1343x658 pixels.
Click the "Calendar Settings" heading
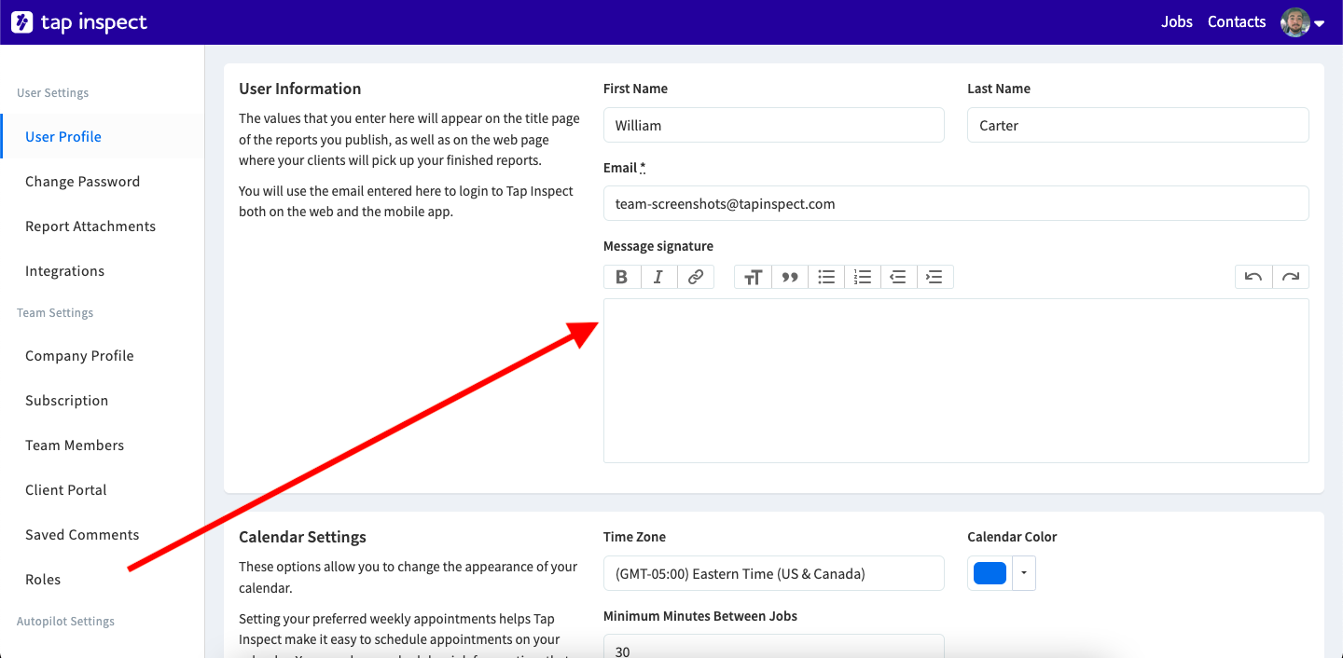tap(302, 537)
